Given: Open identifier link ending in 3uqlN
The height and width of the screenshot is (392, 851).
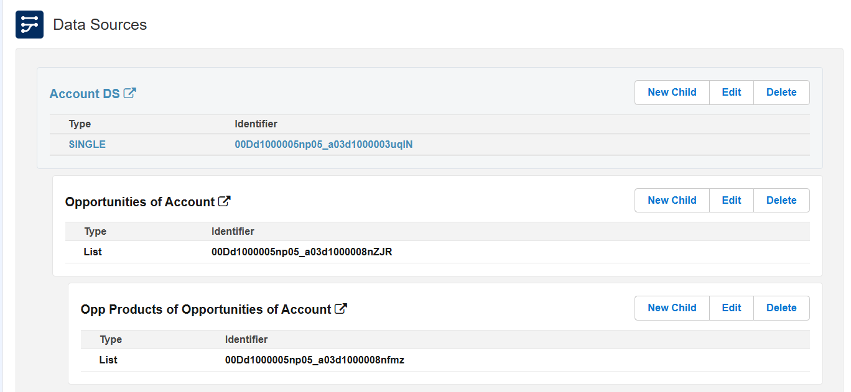Looking at the screenshot, I should click(x=324, y=144).
